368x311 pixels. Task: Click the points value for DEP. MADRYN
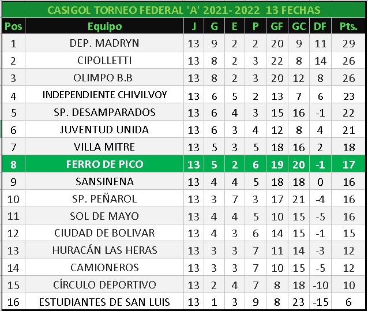(348, 43)
